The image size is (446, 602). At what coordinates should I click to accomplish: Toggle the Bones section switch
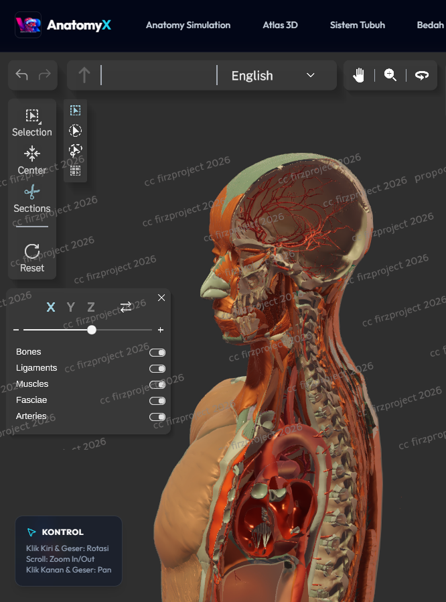coord(157,353)
